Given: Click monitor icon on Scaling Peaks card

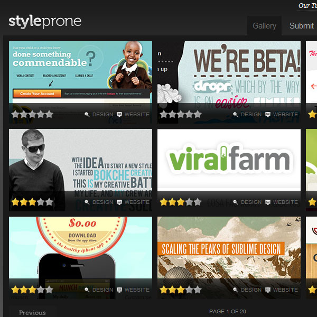Looking at the screenshot, I should (x=268, y=290).
